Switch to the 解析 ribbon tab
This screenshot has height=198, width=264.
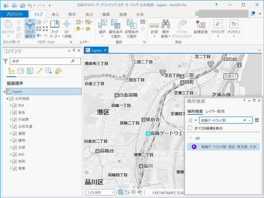coord(72,14)
